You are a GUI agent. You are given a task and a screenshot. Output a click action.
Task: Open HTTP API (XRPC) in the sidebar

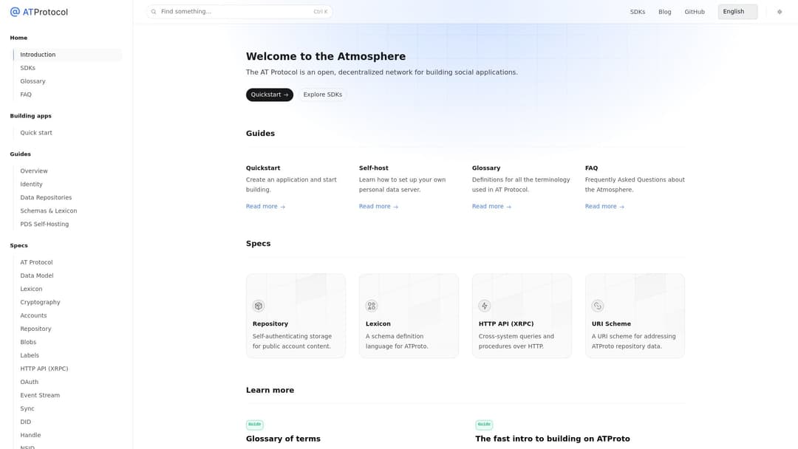coord(44,369)
